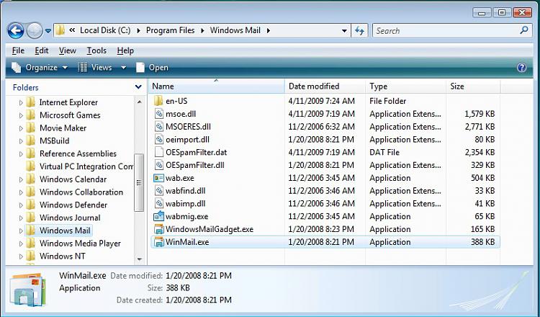Image resolution: width=540 pixels, height=317 pixels.
Task: Open the Tools menu
Action: [96, 50]
